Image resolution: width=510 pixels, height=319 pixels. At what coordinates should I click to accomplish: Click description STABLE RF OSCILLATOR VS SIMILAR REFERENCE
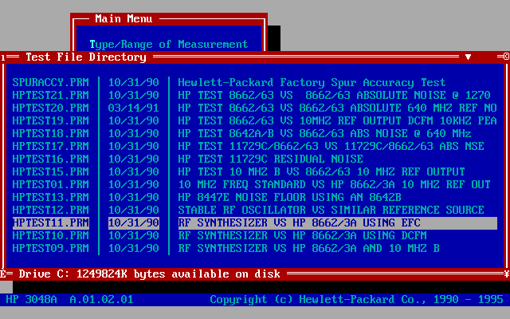pos(331,210)
